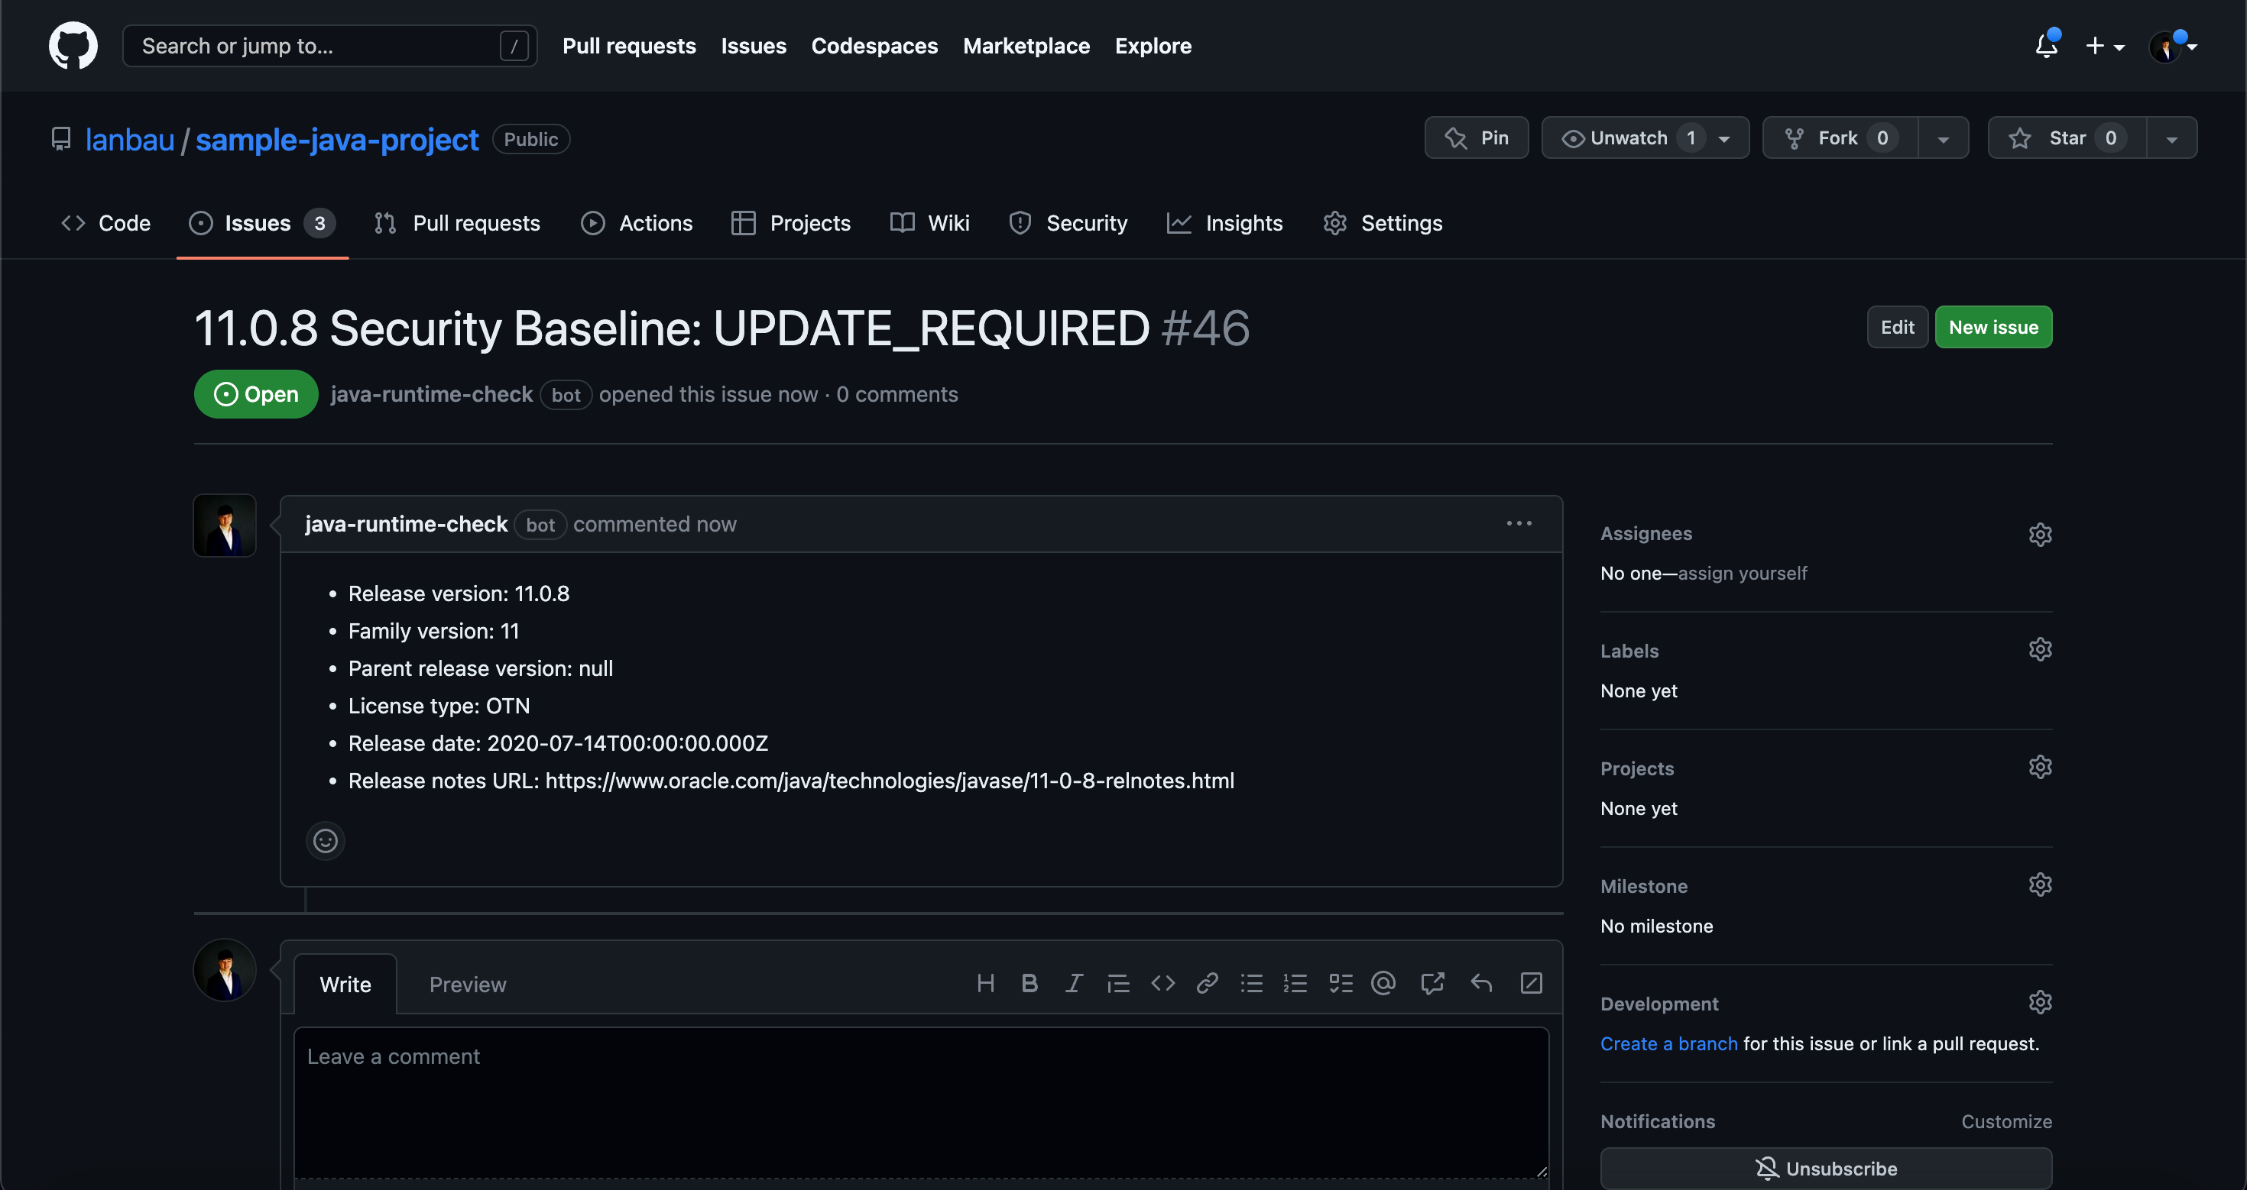This screenshot has width=2247, height=1190.
Task: Add an emoji reaction to the comment
Action: click(x=326, y=840)
